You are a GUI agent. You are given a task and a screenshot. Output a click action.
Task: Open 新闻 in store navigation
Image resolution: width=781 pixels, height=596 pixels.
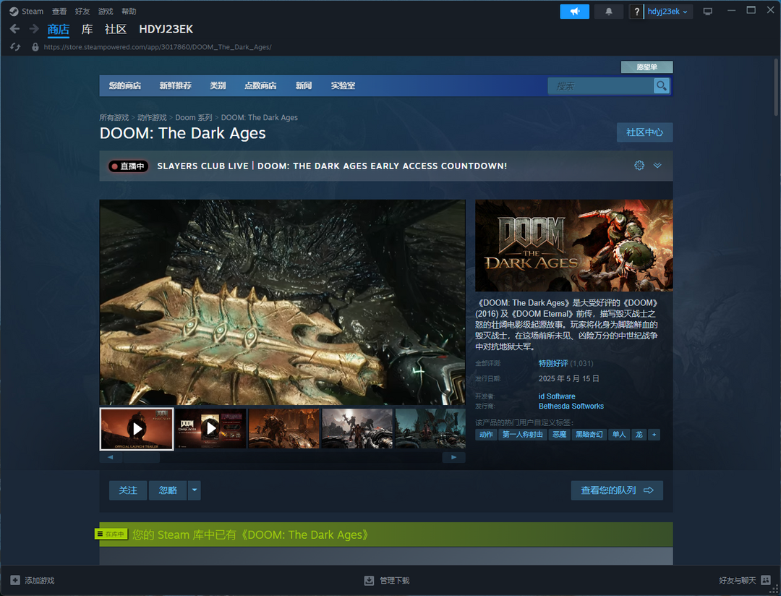click(303, 86)
